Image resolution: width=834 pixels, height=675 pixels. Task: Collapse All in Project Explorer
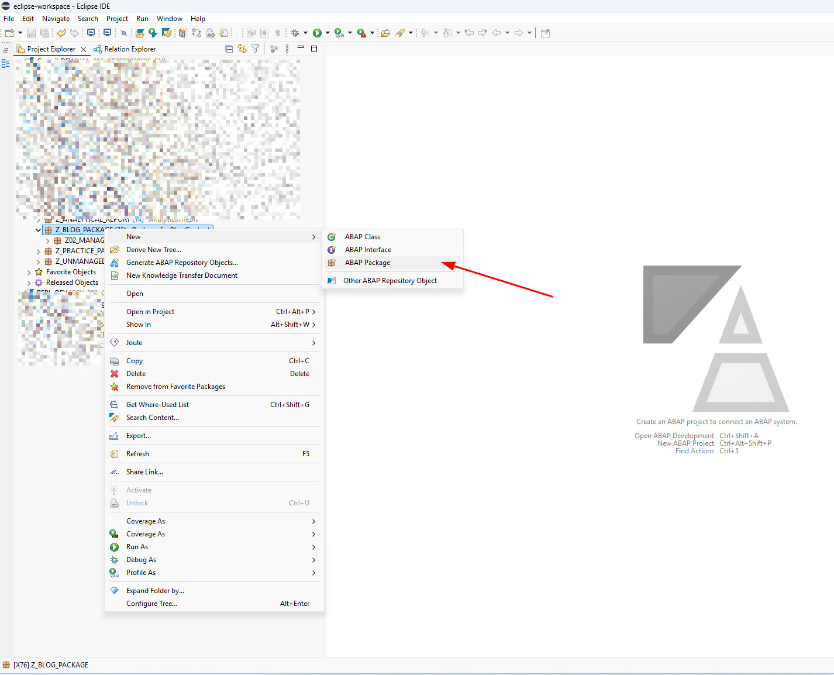[229, 49]
